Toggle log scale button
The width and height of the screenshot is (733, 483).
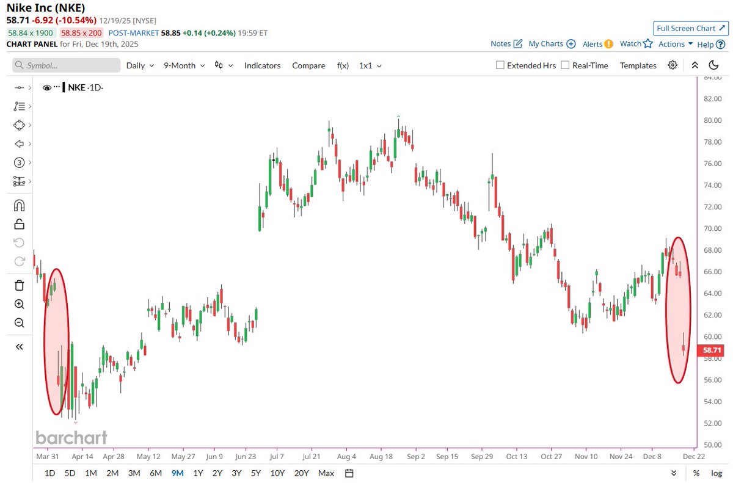(x=717, y=473)
